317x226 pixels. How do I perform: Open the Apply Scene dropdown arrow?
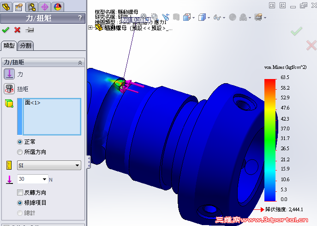pyautogui.click(x=250, y=18)
